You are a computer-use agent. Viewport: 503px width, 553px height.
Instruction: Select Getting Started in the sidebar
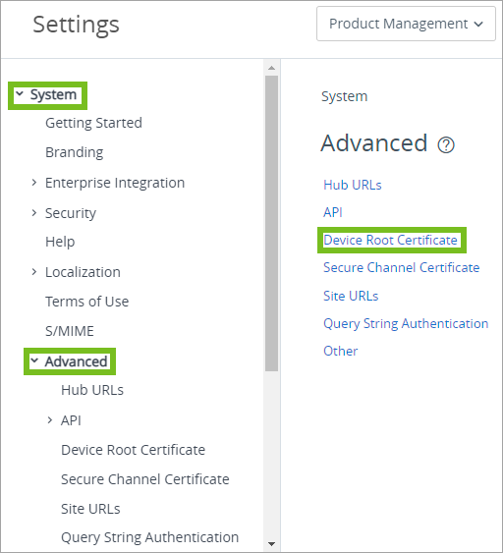[x=93, y=123]
